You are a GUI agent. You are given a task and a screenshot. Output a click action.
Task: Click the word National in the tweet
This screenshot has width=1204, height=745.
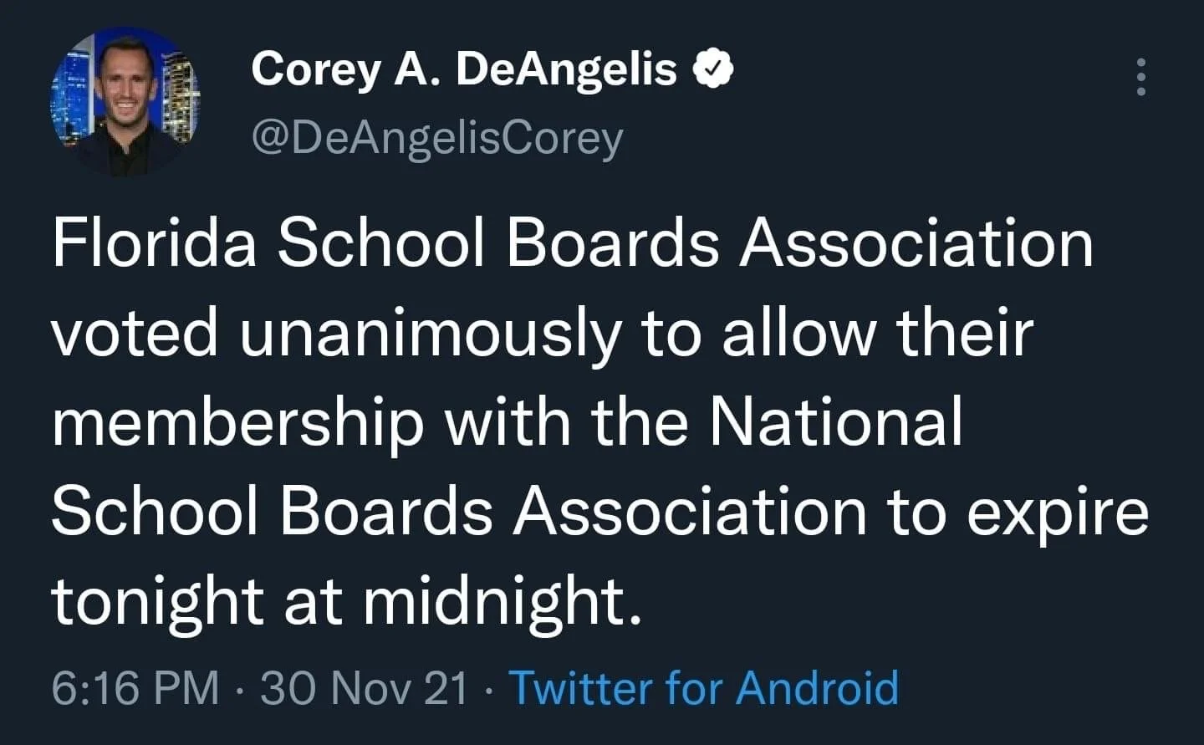836,421
